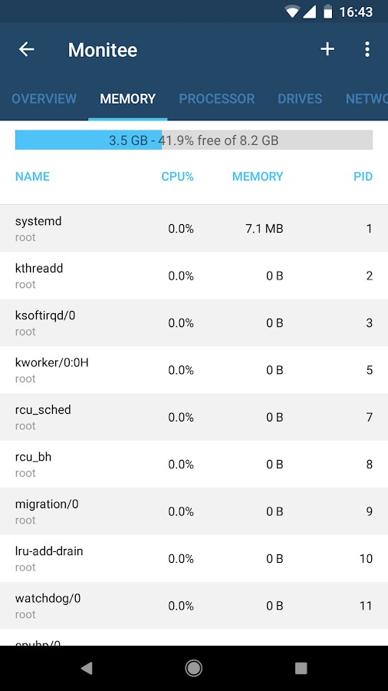The height and width of the screenshot is (691, 388).
Task: Tap the battery icon in status bar
Action: (x=327, y=12)
